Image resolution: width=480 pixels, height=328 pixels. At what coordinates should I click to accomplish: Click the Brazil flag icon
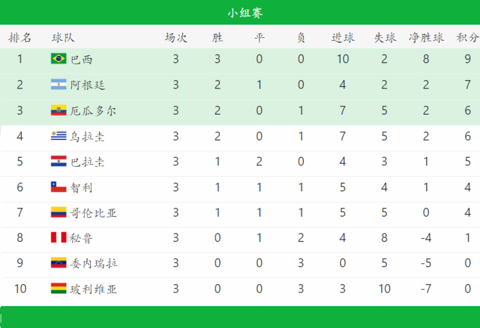(59, 59)
